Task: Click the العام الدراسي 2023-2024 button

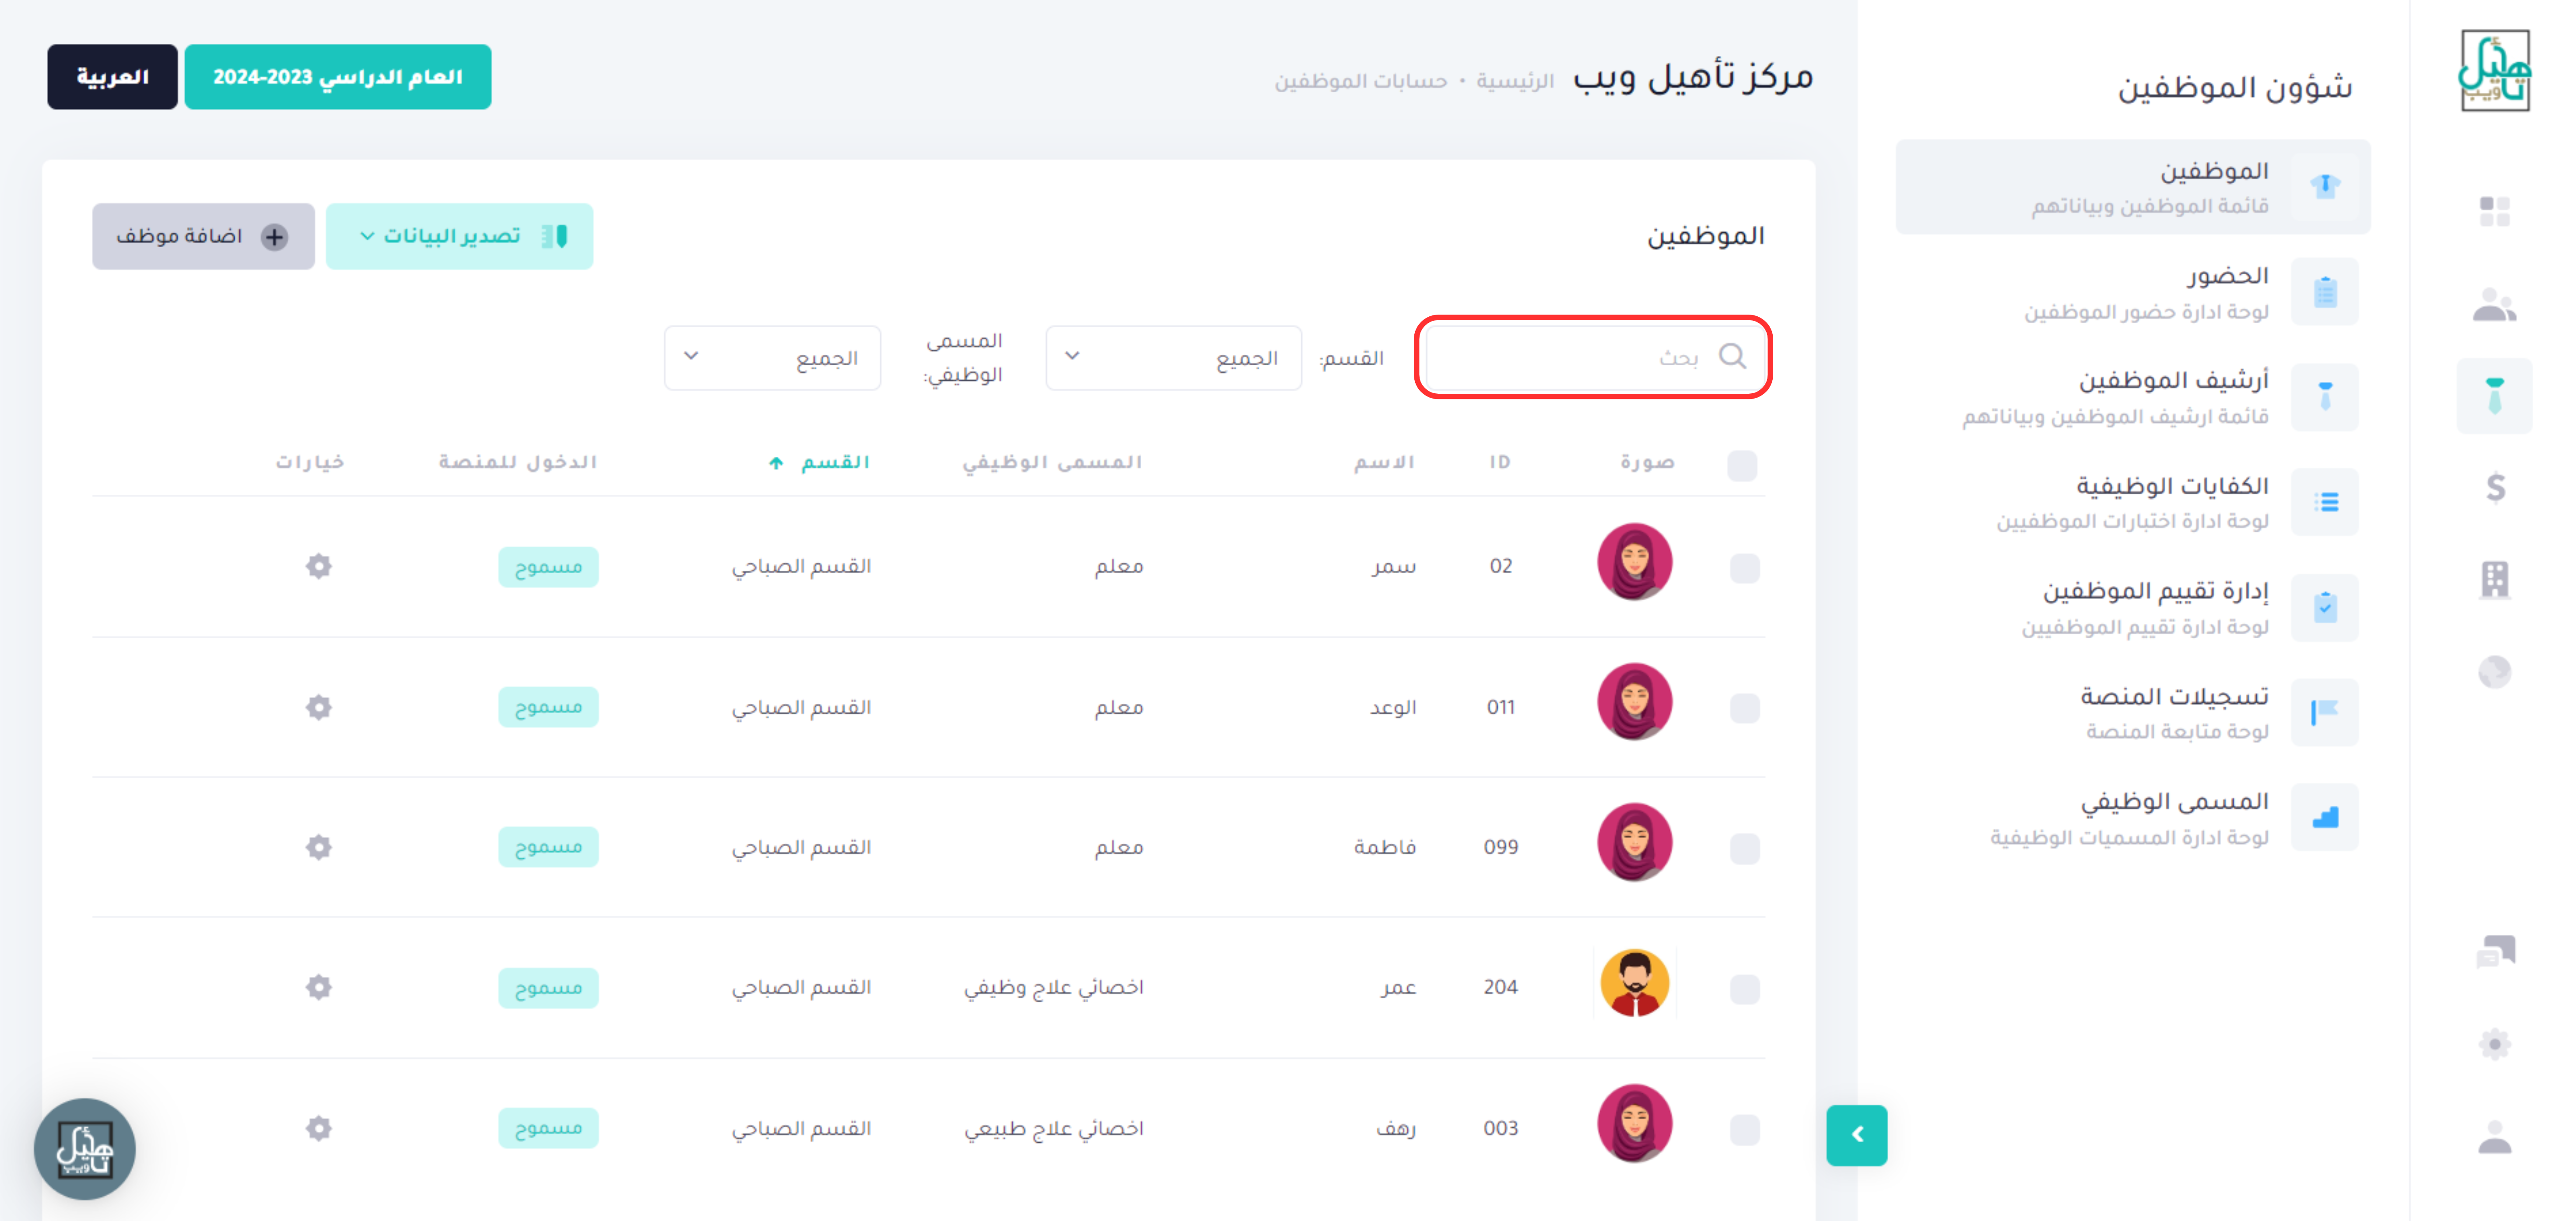Action: (x=338, y=77)
